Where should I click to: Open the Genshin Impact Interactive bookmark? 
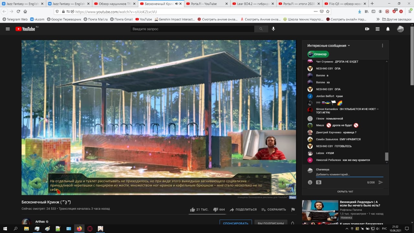175,19
